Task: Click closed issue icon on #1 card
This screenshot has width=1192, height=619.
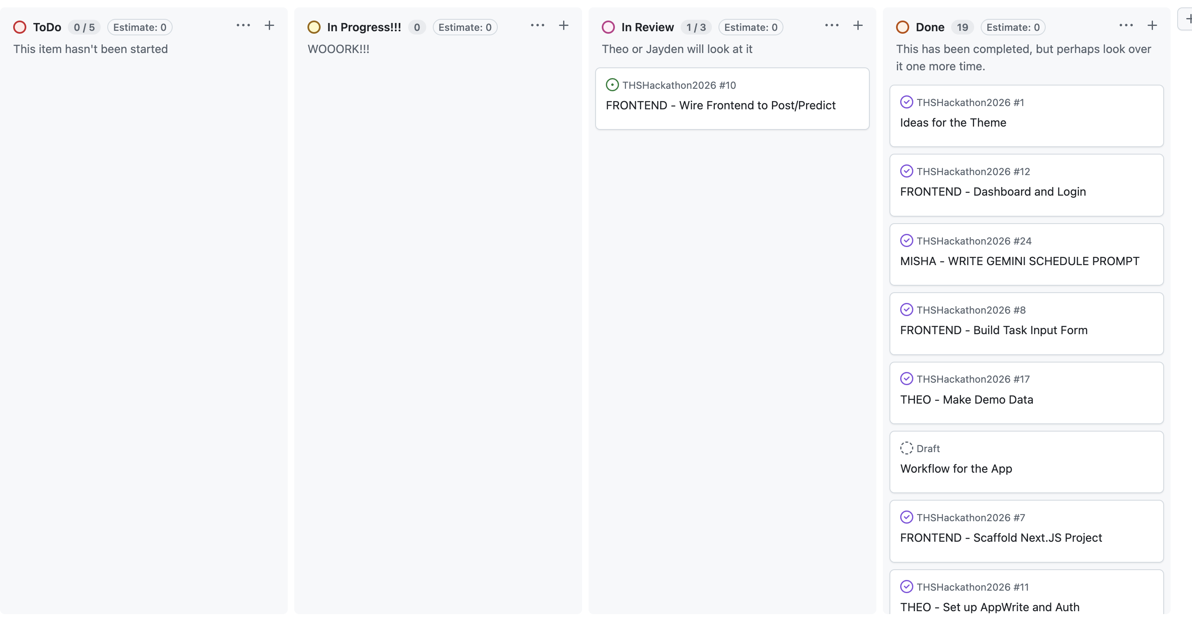Action: coord(906,102)
